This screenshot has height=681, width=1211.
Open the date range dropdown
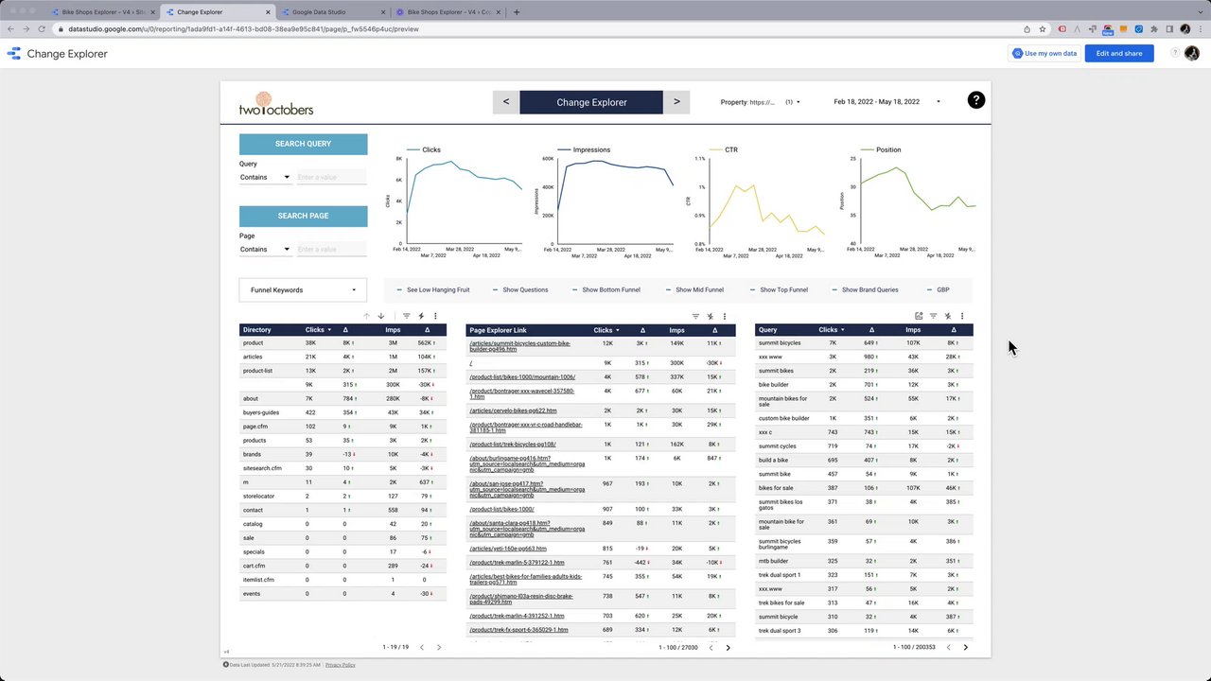[x=886, y=102]
